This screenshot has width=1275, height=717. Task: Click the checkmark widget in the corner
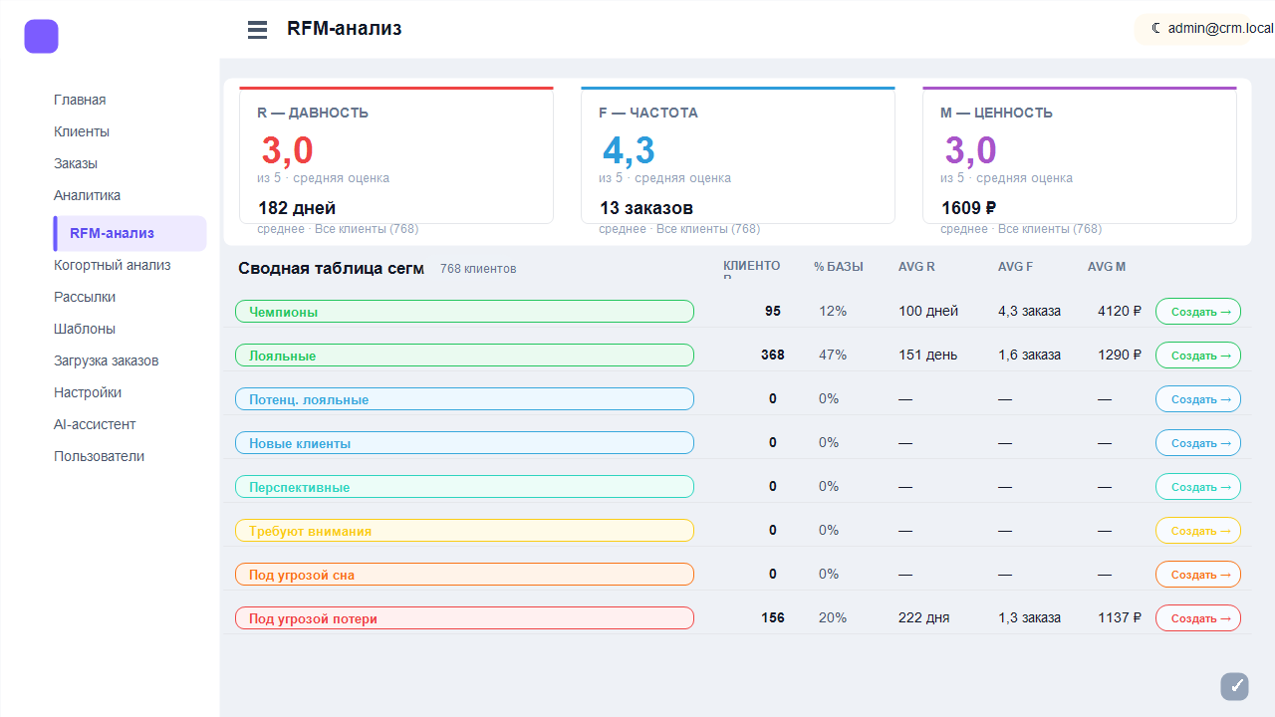1235,686
